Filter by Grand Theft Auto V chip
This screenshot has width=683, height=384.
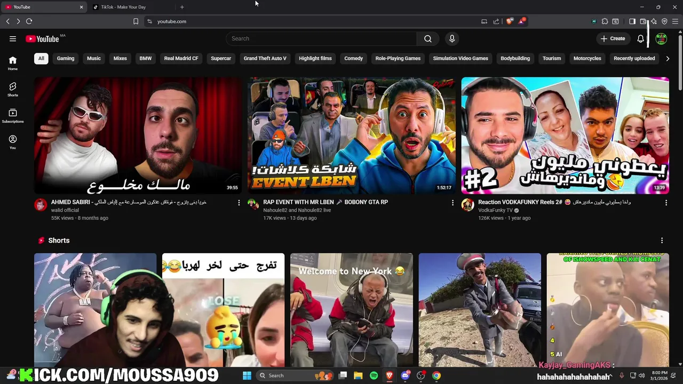click(x=265, y=58)
